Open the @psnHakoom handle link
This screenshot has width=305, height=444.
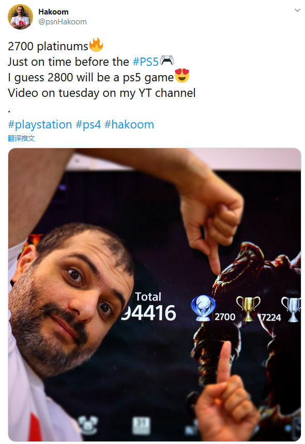63,22
